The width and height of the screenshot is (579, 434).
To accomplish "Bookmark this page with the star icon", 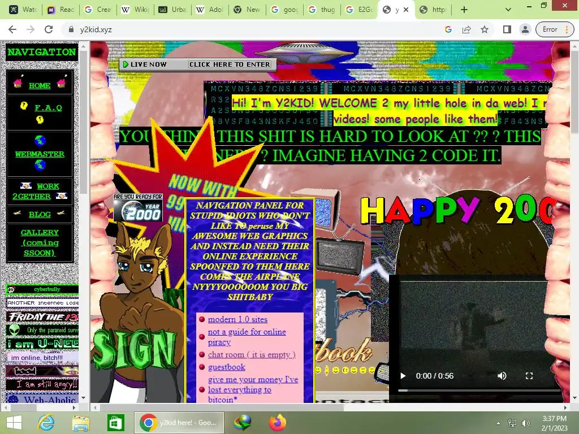I will 485,29.
